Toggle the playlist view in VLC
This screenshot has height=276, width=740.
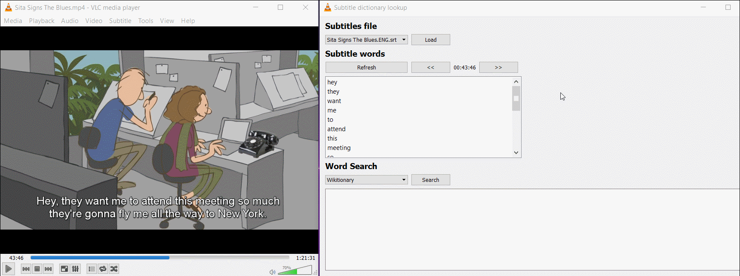click(91, 269)
